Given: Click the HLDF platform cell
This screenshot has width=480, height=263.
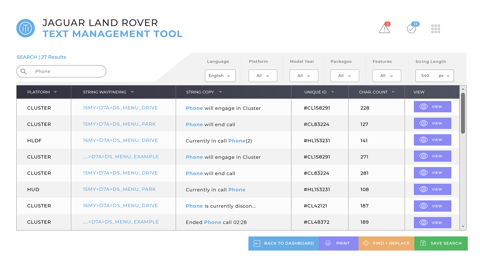Looking at the screenshot, I should pos(34,140).
